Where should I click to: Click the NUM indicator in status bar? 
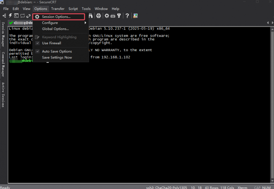(x=266, y=187)
